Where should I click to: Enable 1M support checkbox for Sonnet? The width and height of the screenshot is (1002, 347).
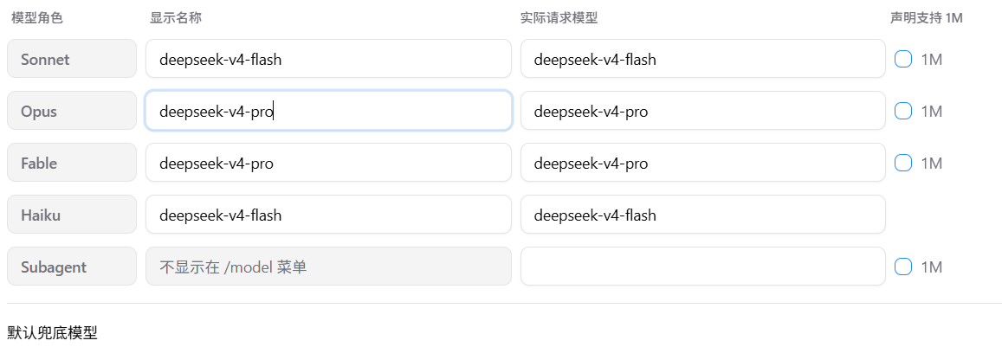coord(903,60)
